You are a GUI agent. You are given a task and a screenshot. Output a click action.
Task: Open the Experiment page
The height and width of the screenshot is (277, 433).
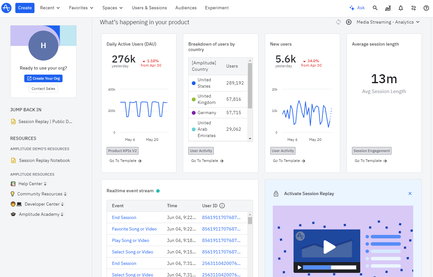217,8
